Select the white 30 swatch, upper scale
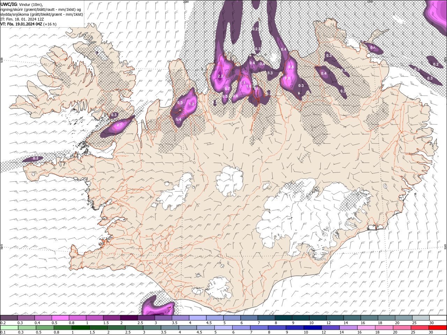447x335 pixels. coord(438,318)
